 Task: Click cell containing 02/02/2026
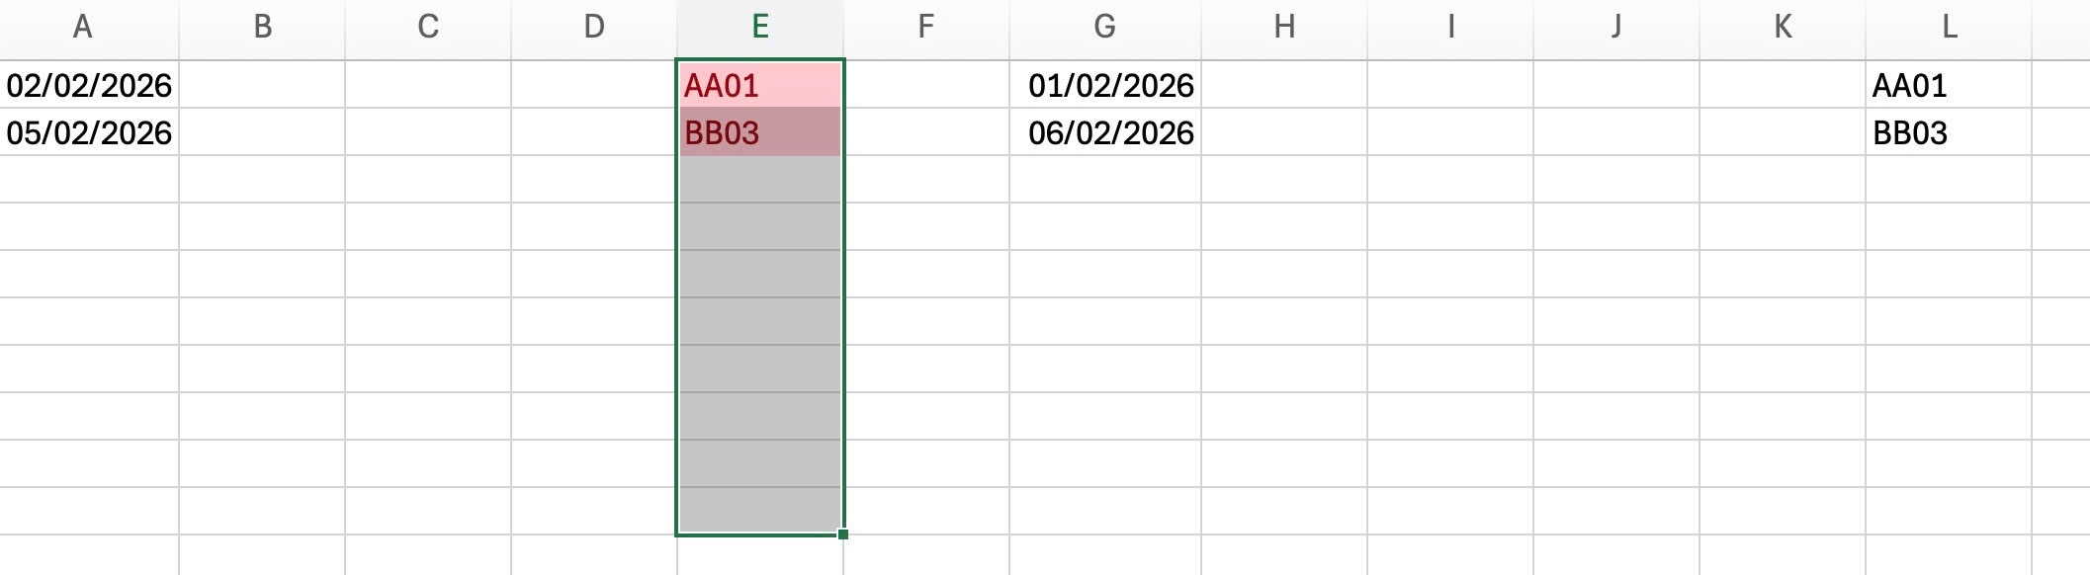pyautogui.click(x=89, y=85)
